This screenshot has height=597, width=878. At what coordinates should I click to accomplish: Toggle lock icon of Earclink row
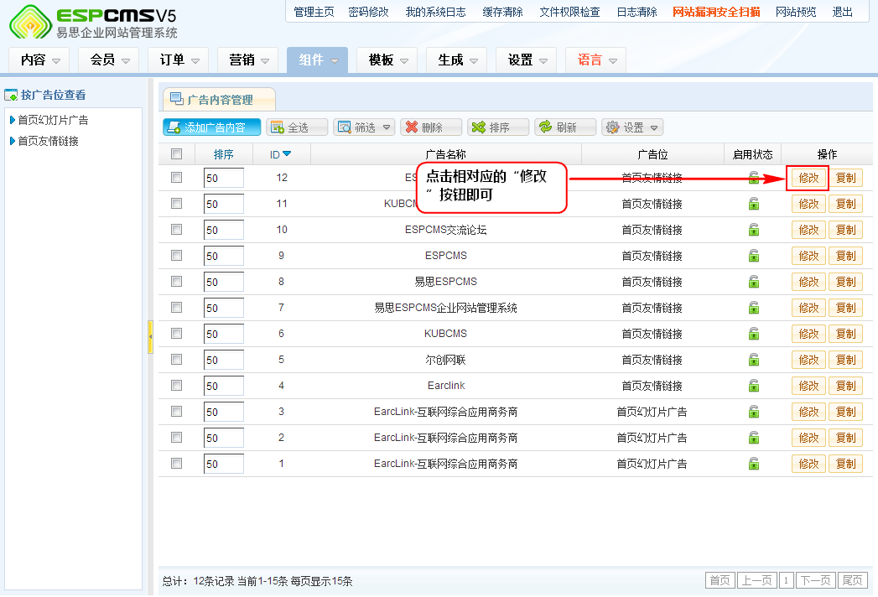[754, 386]
